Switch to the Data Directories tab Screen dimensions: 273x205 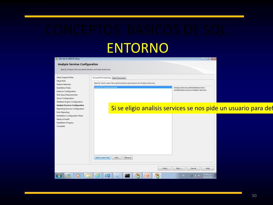pyautogui.click(x=119, y=78)
